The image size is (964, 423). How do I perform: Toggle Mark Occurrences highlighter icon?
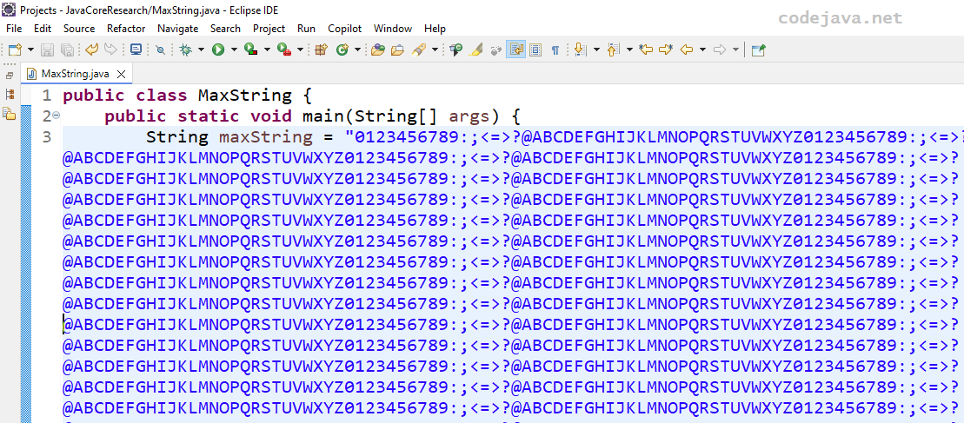[x=475, y=50]
